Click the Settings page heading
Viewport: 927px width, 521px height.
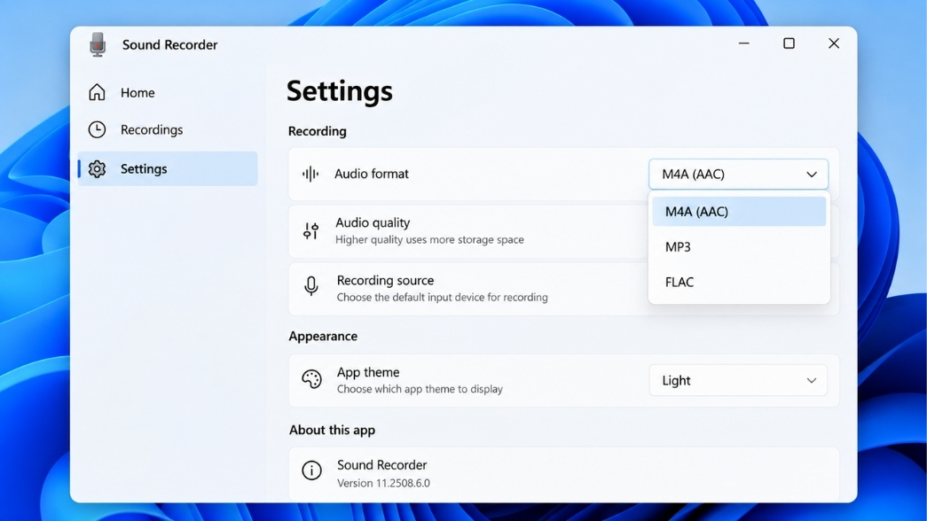click(340, 91)
